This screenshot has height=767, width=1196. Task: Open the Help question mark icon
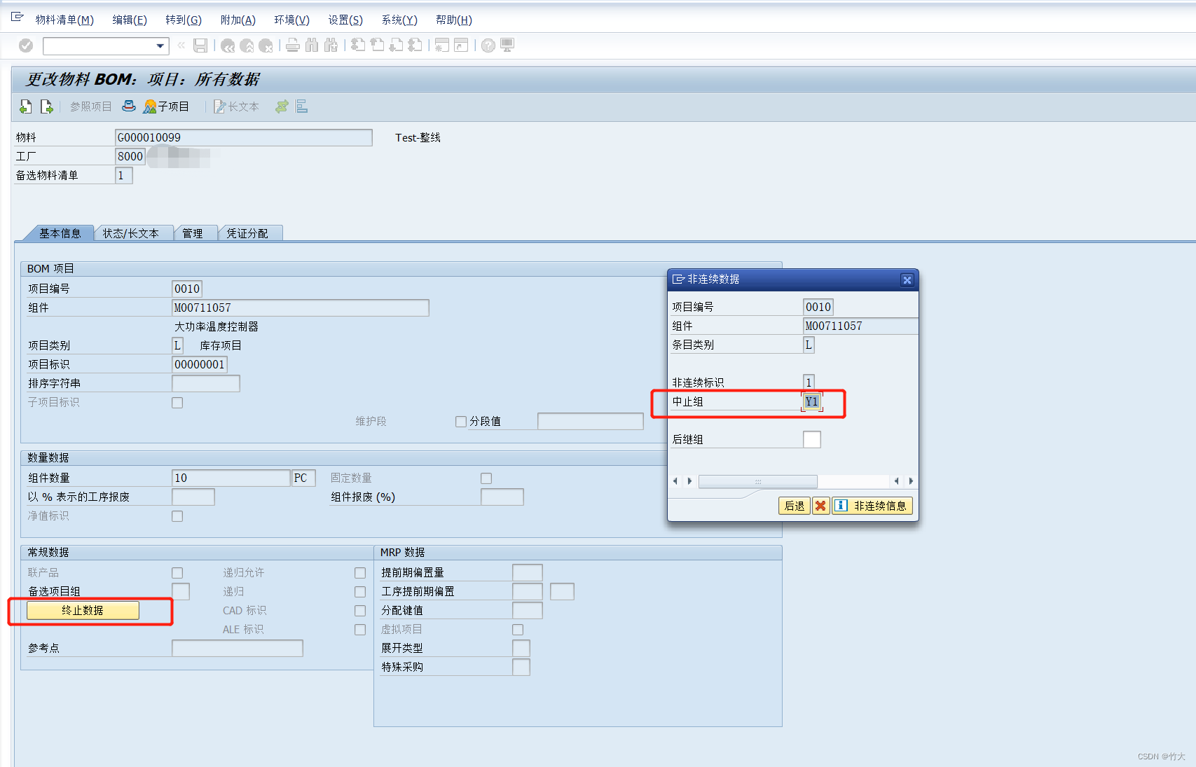coord(488,46)
